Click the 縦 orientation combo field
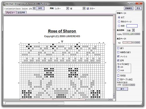The height and width of the screenshot is (109, 146). pos(76,8)
